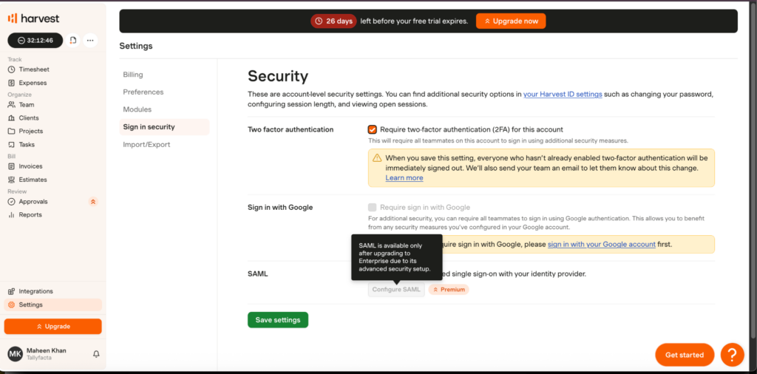
Task: Click the 26 days trial badge
Action: click(333, 21)
